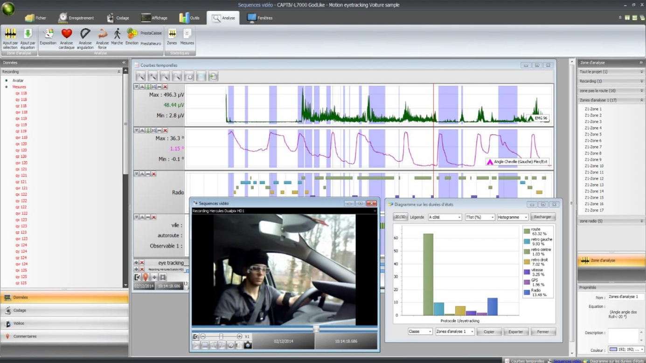Open the Histogramme chart type dropdown
This screenshot has width=646, height=363.
512,217
